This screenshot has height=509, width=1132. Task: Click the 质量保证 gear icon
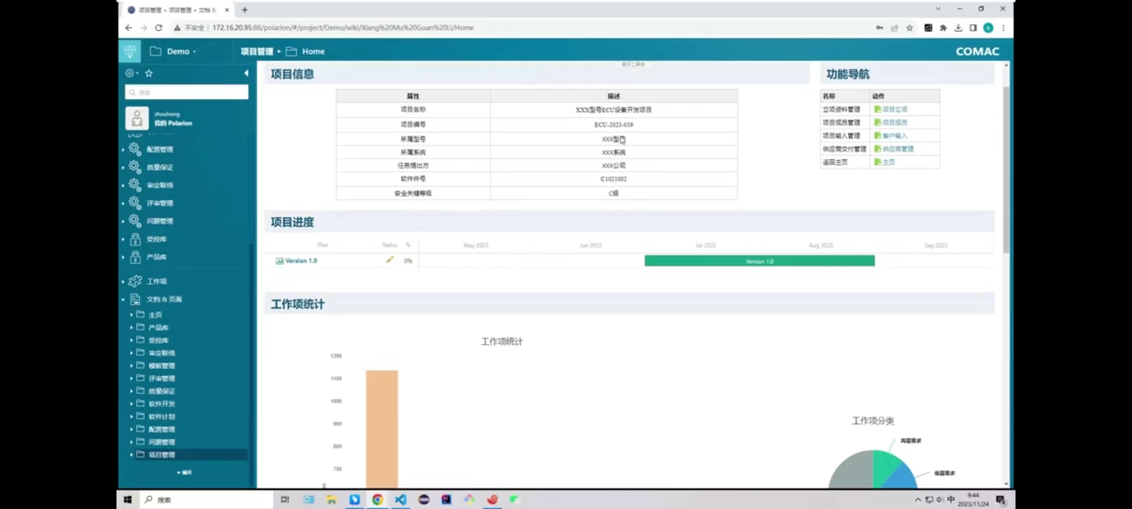point(135,167)
